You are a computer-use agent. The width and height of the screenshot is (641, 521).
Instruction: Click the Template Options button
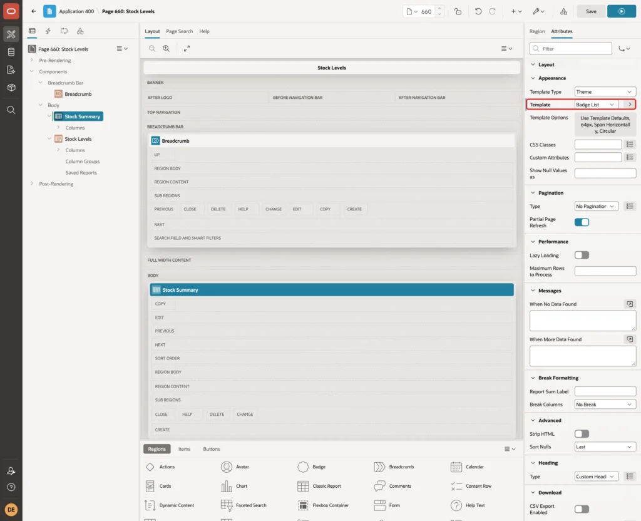click(x=605, y=125)
